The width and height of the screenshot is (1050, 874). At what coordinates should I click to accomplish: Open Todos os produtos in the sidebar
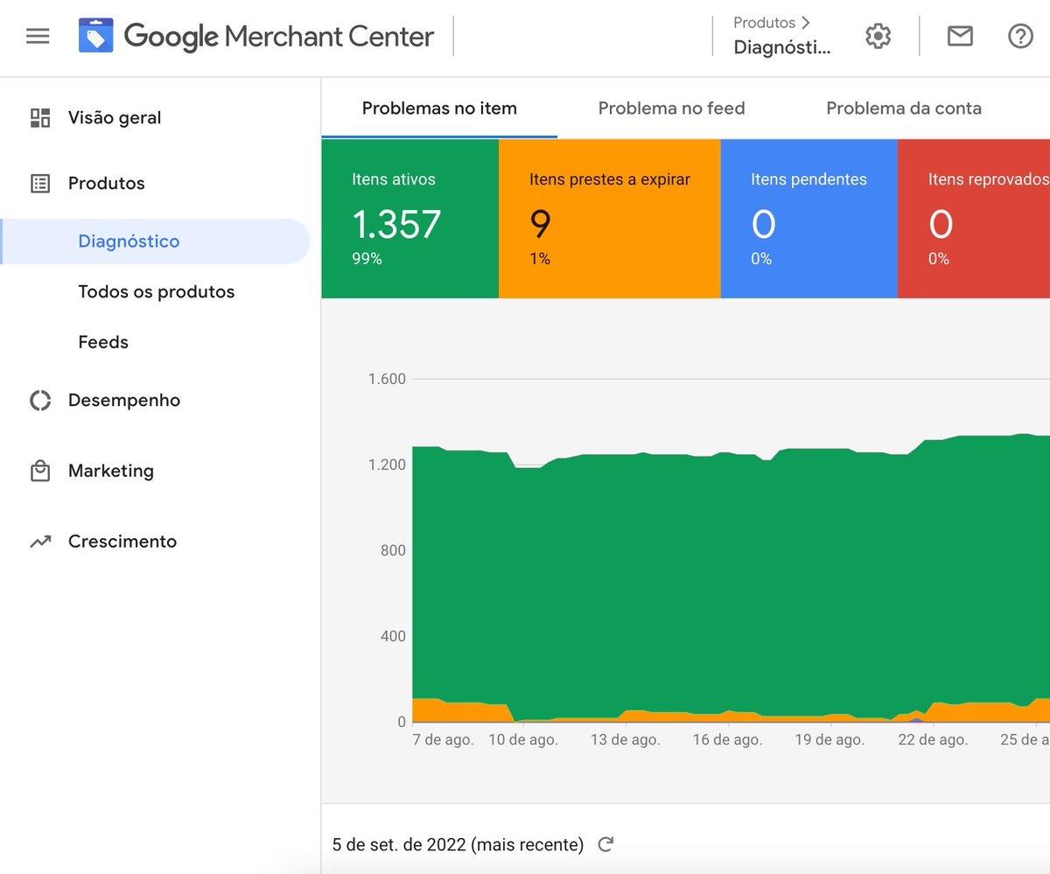click(156, 292)
